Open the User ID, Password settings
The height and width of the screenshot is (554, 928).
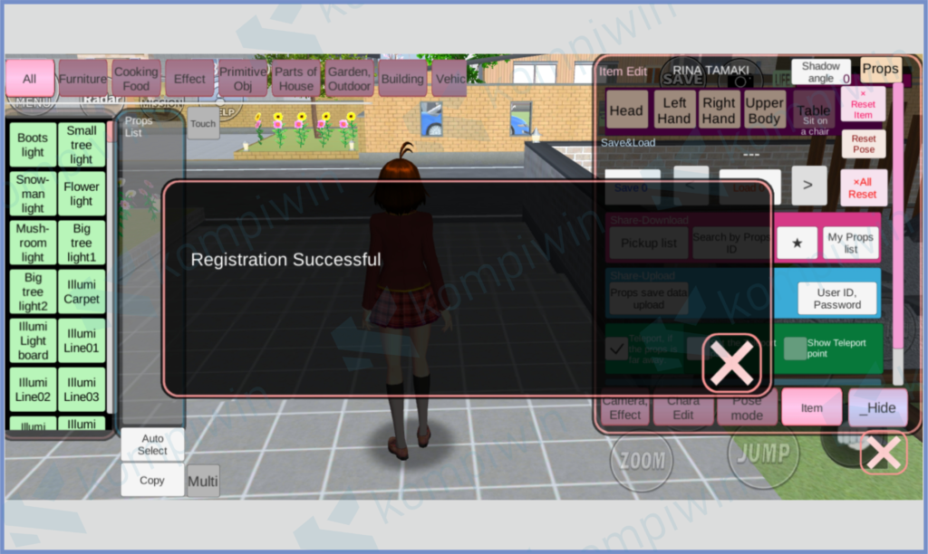click(x=836, y=299)
